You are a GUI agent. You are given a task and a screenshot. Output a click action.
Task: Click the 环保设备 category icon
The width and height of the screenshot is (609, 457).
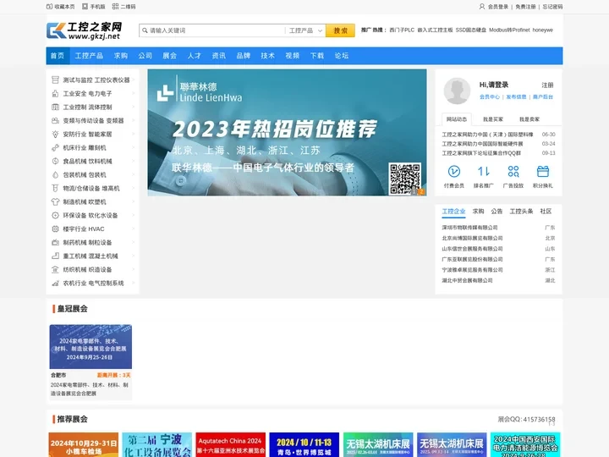coord(55,215)
